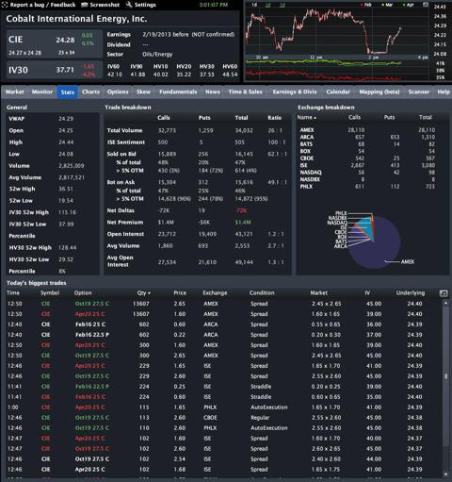Click the IV30 value box
452x482 pixels.
[55, 70]
